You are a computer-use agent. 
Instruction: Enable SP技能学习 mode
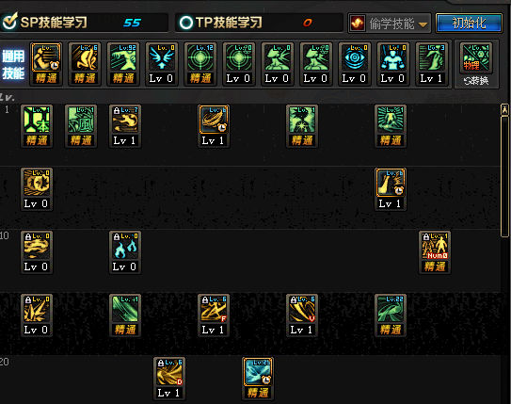[9, 22]
